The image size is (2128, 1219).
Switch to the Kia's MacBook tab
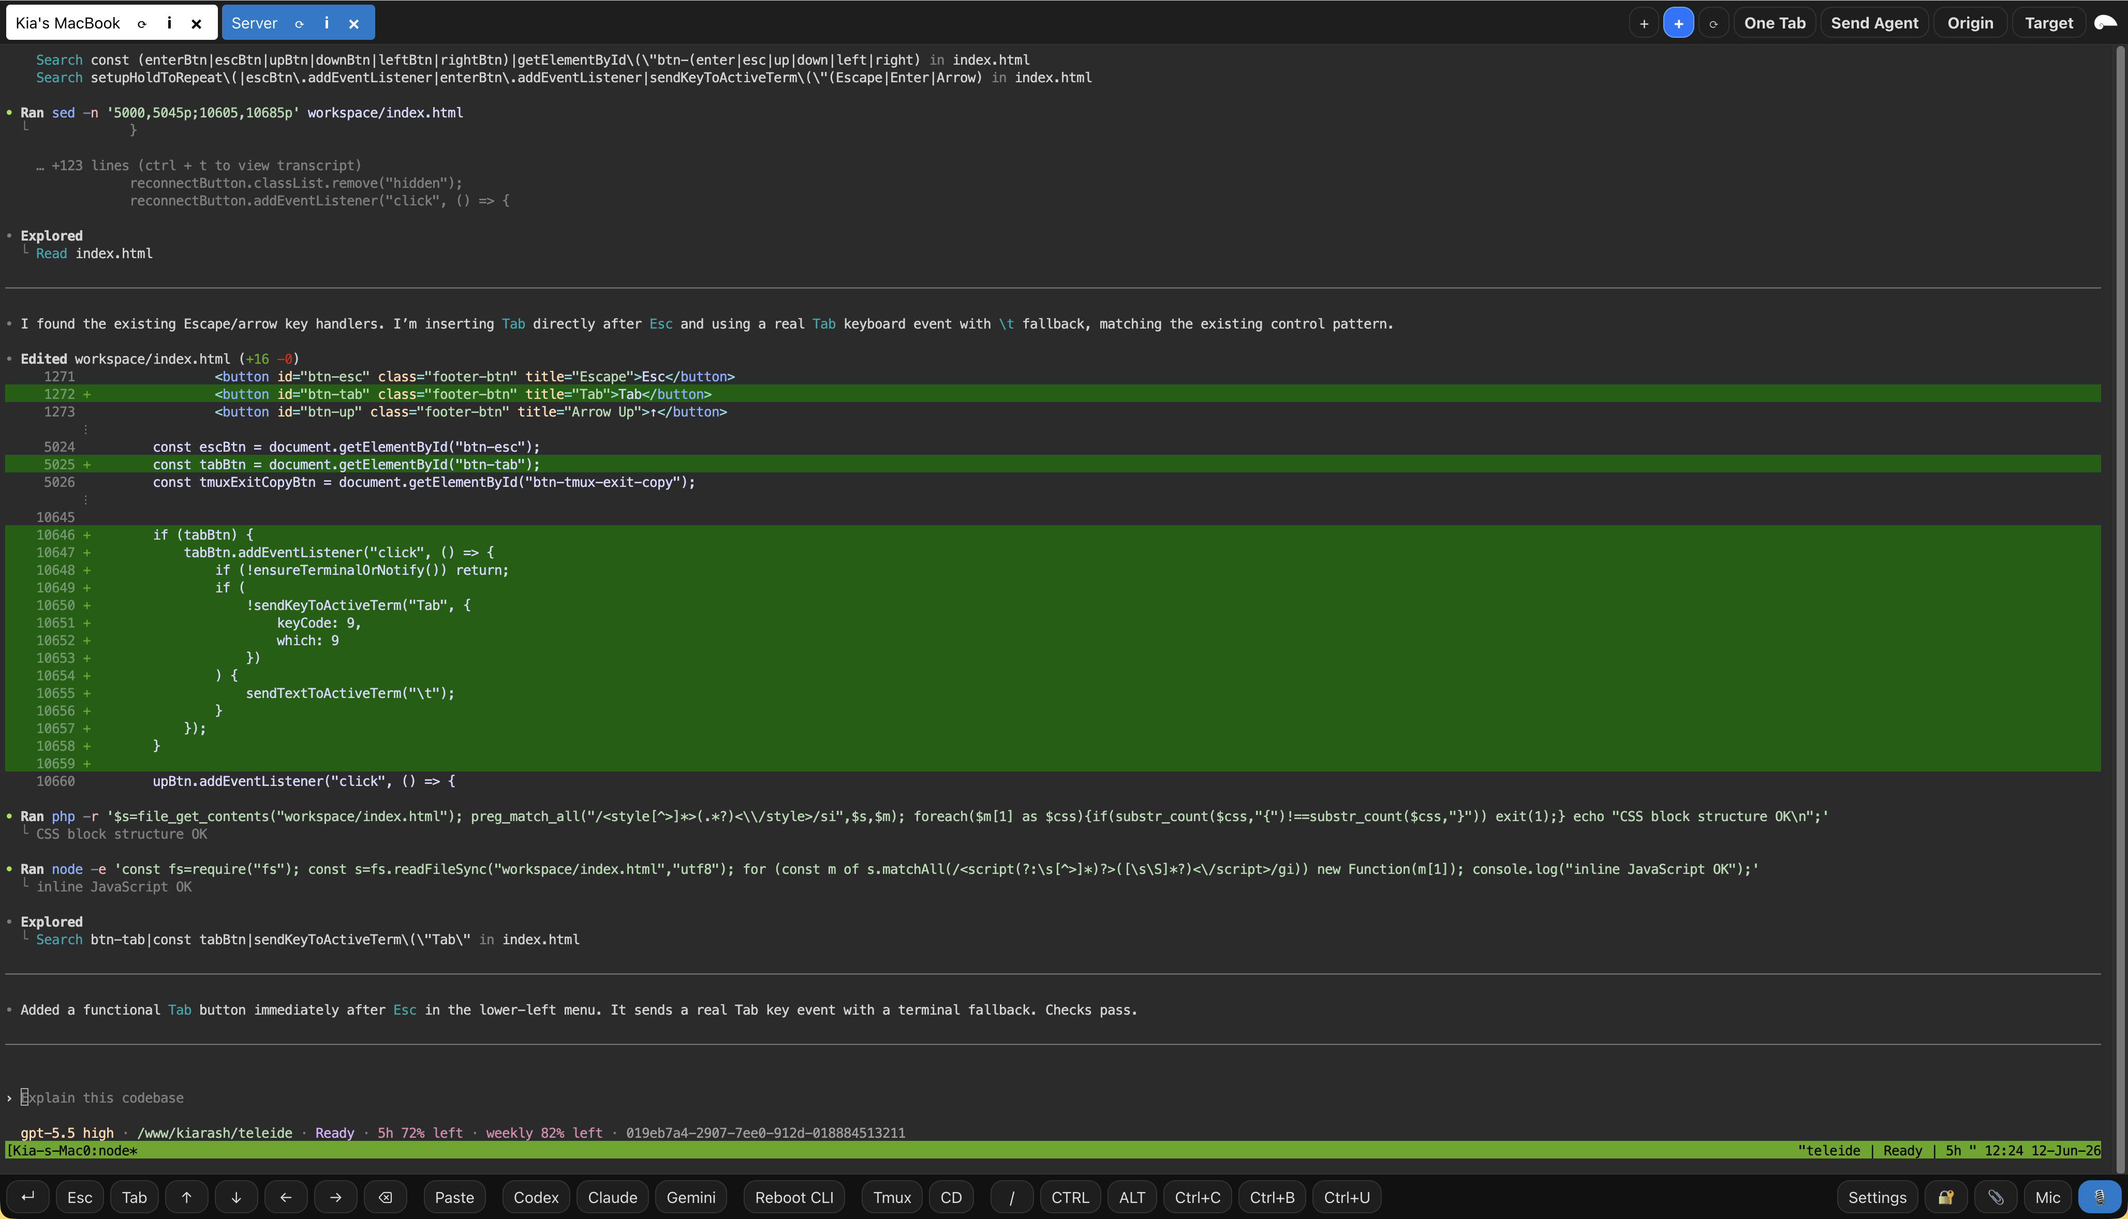coord(68,23)
